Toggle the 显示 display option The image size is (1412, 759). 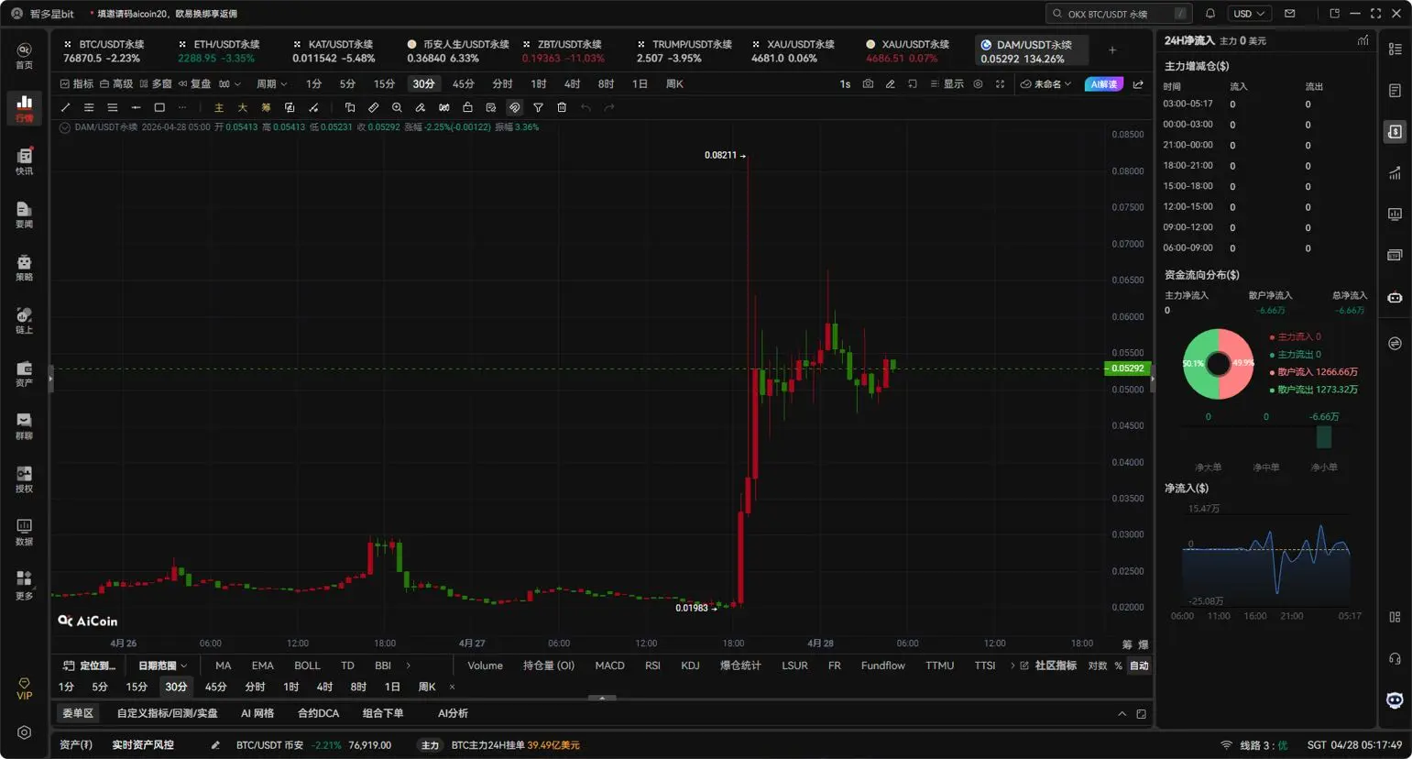click(x=947, y=83)
